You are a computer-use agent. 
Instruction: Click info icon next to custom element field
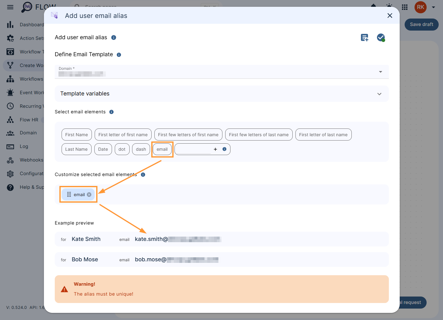point(225,149)
